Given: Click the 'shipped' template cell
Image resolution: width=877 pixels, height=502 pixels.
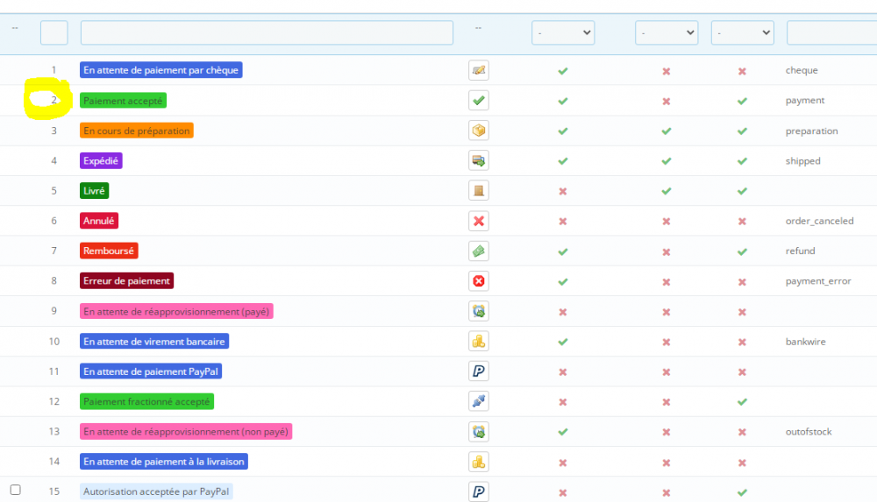Looking at the screenshot, I should click(802, 161).
